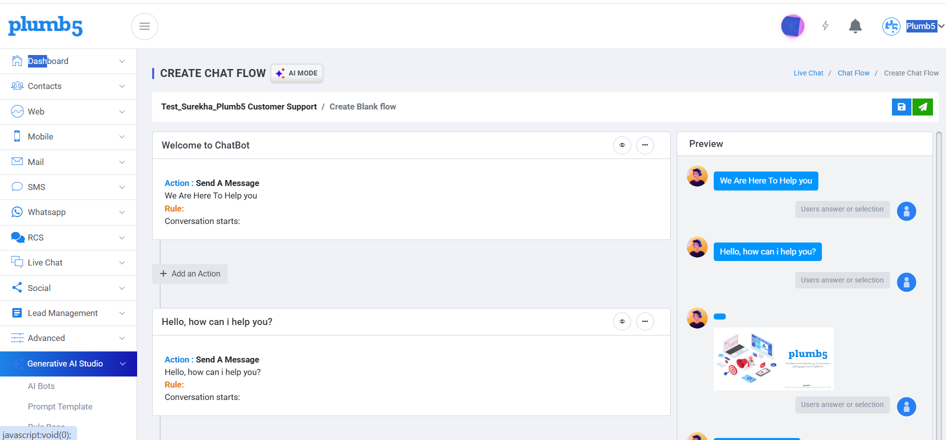Open the hamburger menu toggle
Image resolution: width=946 pixels, height=440 pixels.
pos(145,26)
